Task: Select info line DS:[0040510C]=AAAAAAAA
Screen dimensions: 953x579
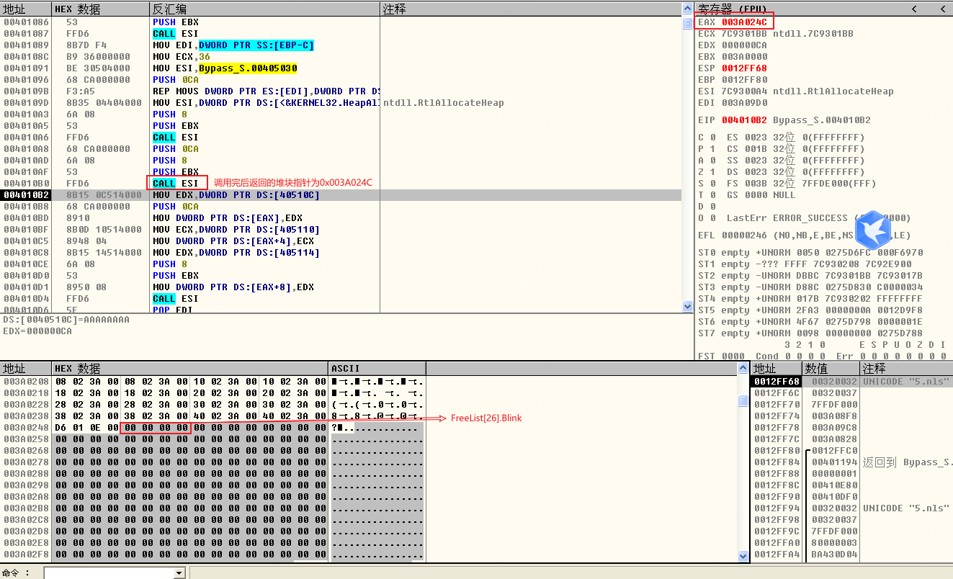Action: pos(66,320)
